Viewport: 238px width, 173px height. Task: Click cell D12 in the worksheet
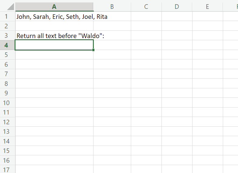[x=177, y=122]
